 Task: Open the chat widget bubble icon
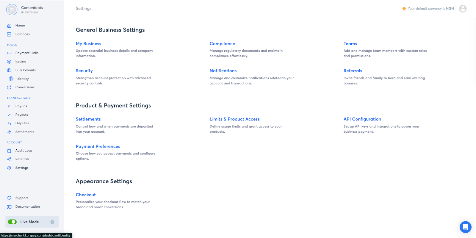tap(466, 227)
